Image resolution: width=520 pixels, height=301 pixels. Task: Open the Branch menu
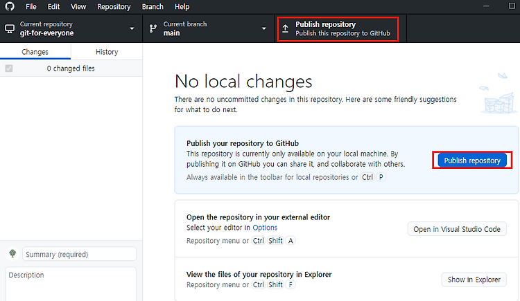[x=153, y=7]
